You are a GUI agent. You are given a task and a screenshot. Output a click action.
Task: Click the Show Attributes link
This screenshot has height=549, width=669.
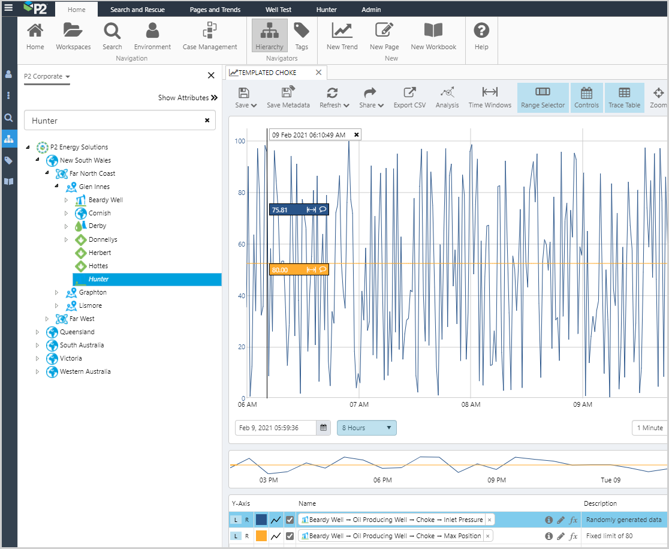(x=188, y=98)
